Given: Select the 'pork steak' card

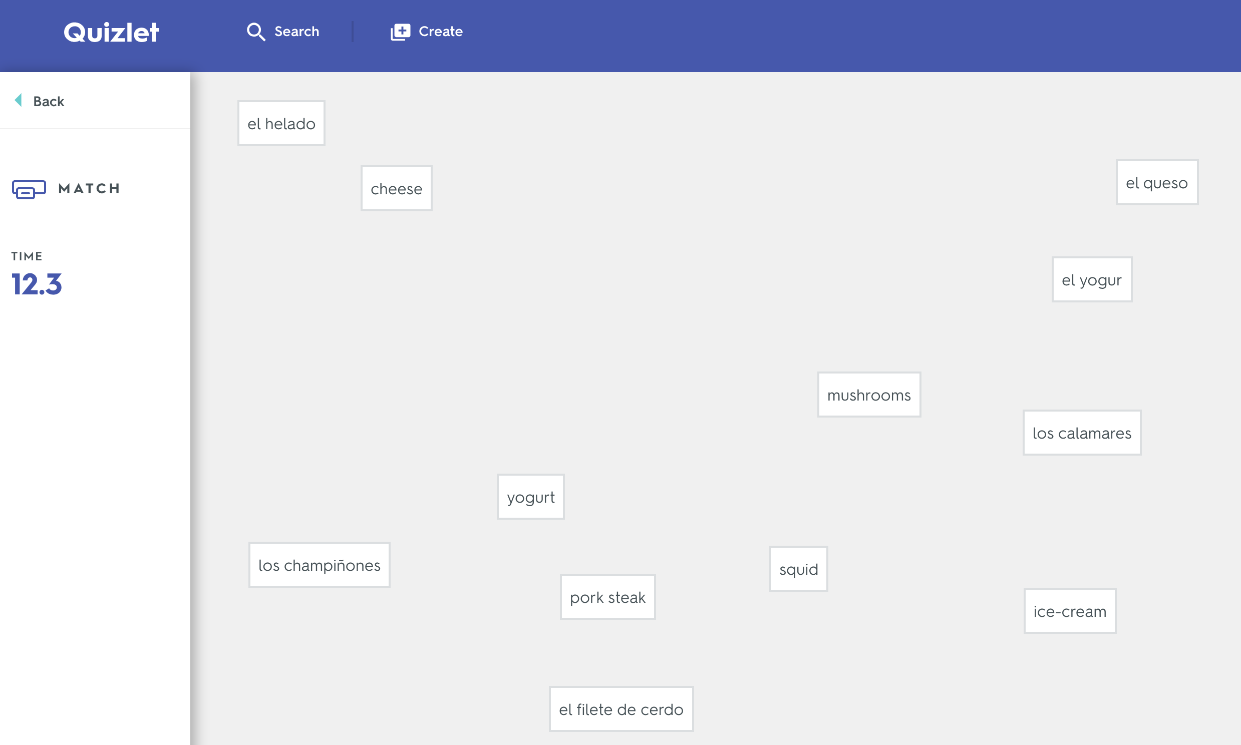Looking at the screenshot, I should [608, 597].
